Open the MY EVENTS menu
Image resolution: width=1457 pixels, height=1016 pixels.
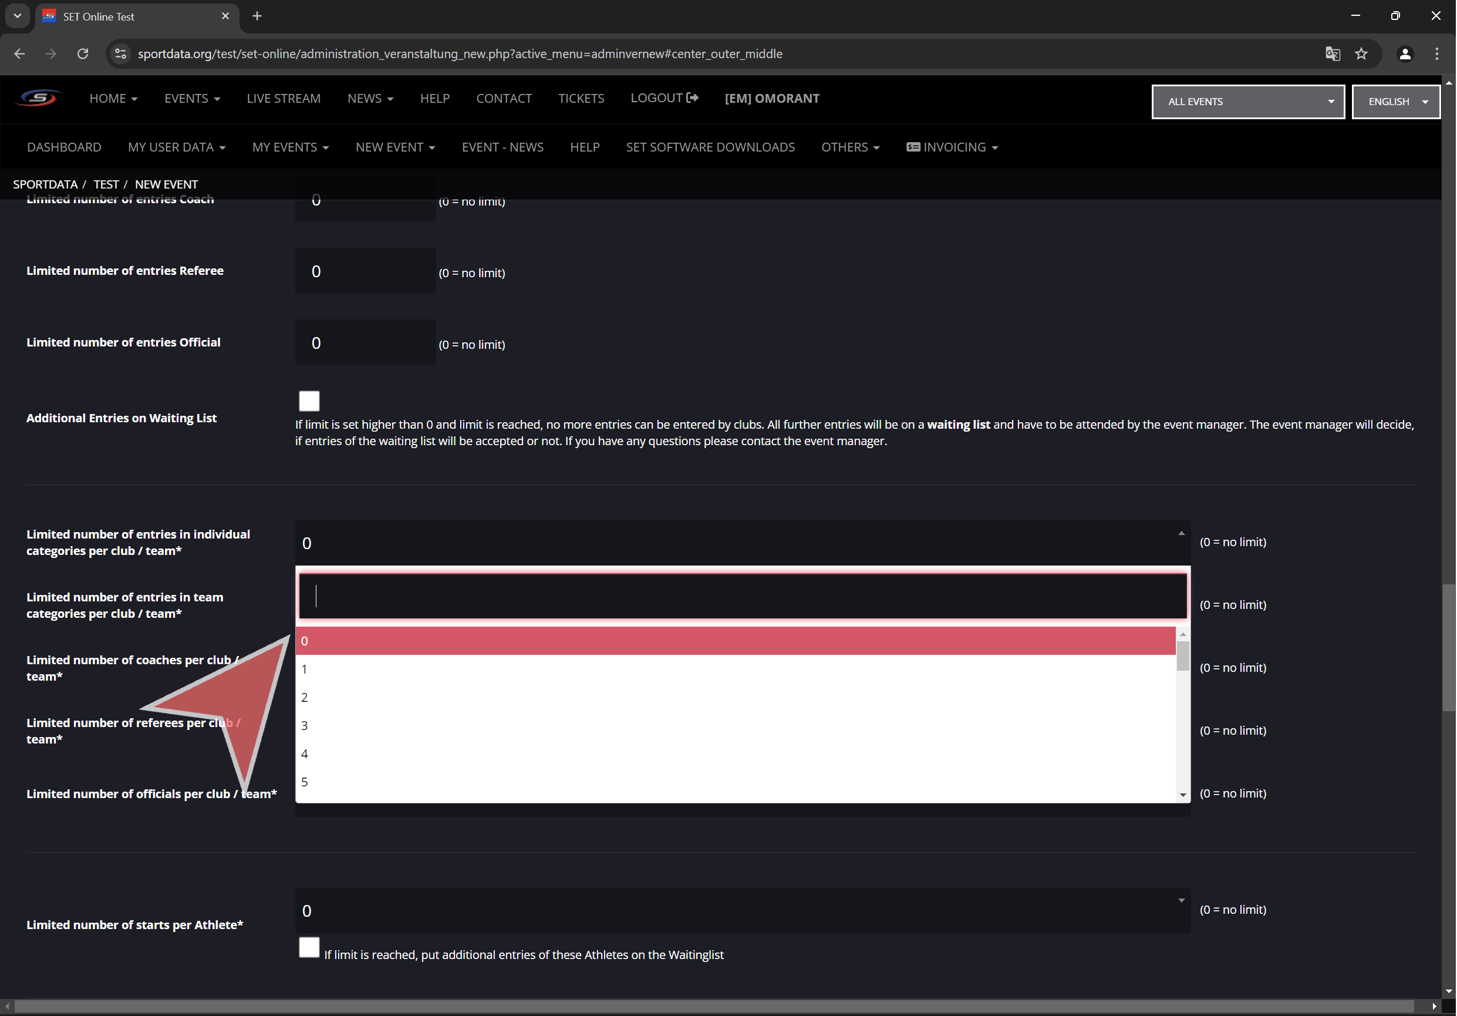coord(290,147)
